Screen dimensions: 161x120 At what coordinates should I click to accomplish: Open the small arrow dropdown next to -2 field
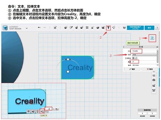[x=54, y=109]
